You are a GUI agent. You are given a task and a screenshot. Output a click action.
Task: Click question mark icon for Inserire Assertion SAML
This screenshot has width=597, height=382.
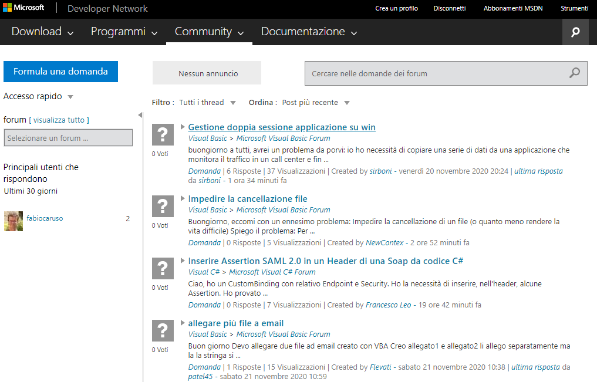tap(163, 269)
